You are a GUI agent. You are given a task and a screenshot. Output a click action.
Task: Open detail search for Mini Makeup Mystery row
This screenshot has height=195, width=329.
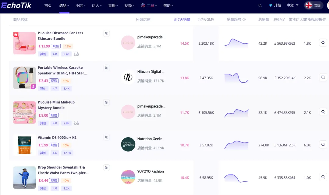coord(323,112)
